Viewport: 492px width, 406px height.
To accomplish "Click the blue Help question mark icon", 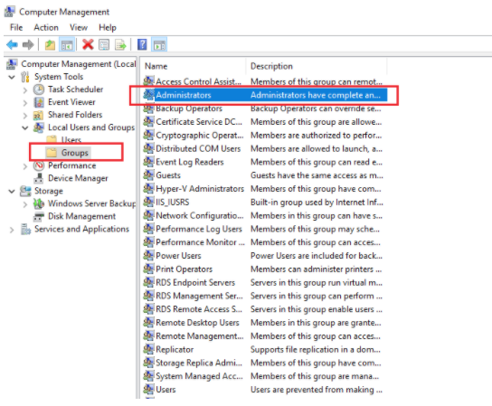I will 142,44.
